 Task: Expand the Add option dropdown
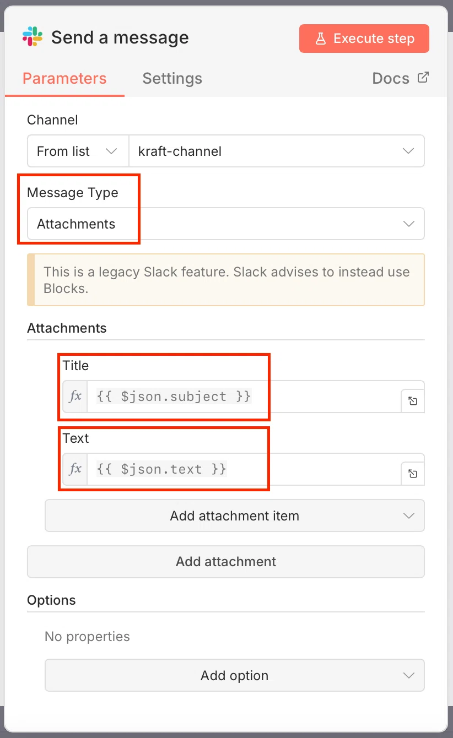tap(235, 675)
